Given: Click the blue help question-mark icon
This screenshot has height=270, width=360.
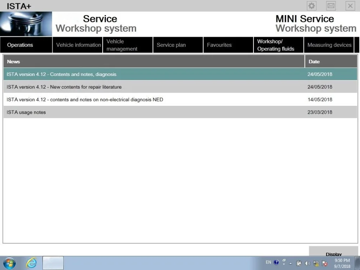Looking at the screenshot, I should click(276, 262).
